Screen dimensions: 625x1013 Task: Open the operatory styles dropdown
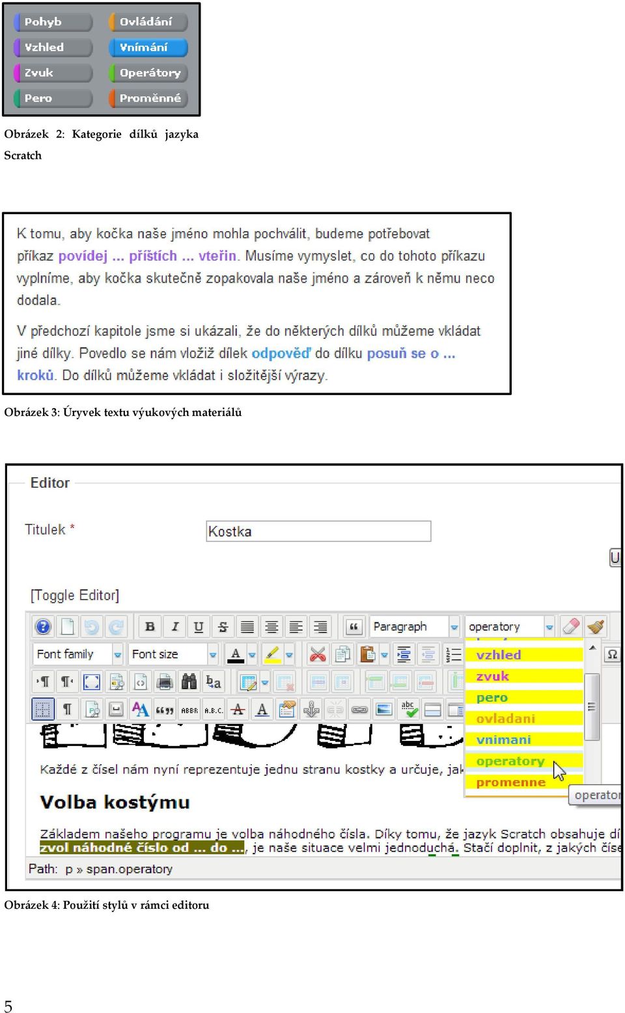click(510, 626)
